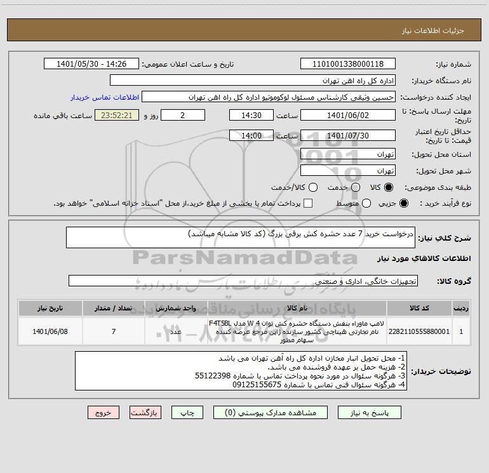Click the price validity time field 14:00
This screenshot has height=473, width=489.
(251, 135)
